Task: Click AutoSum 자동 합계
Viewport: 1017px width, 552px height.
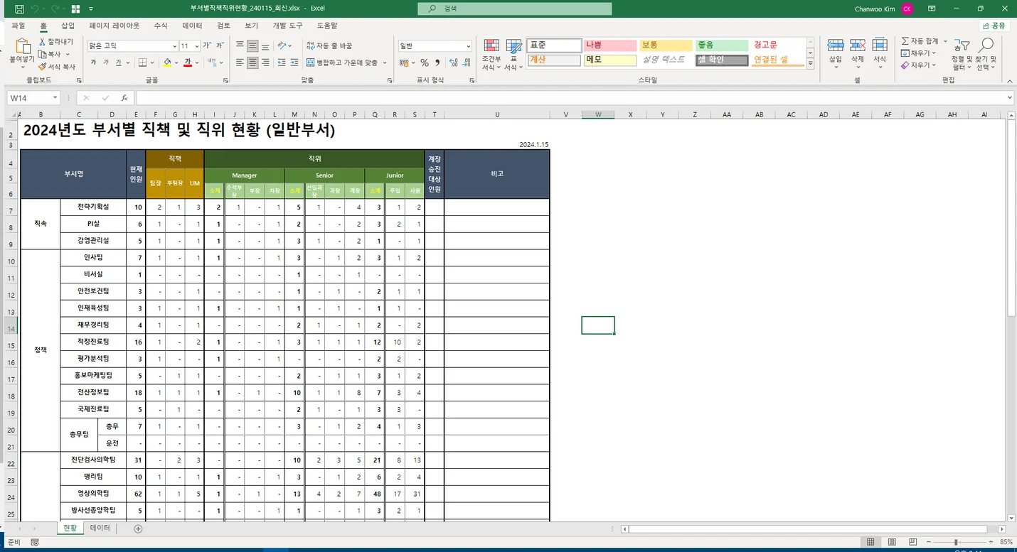Action: click(x=920, y=41)
